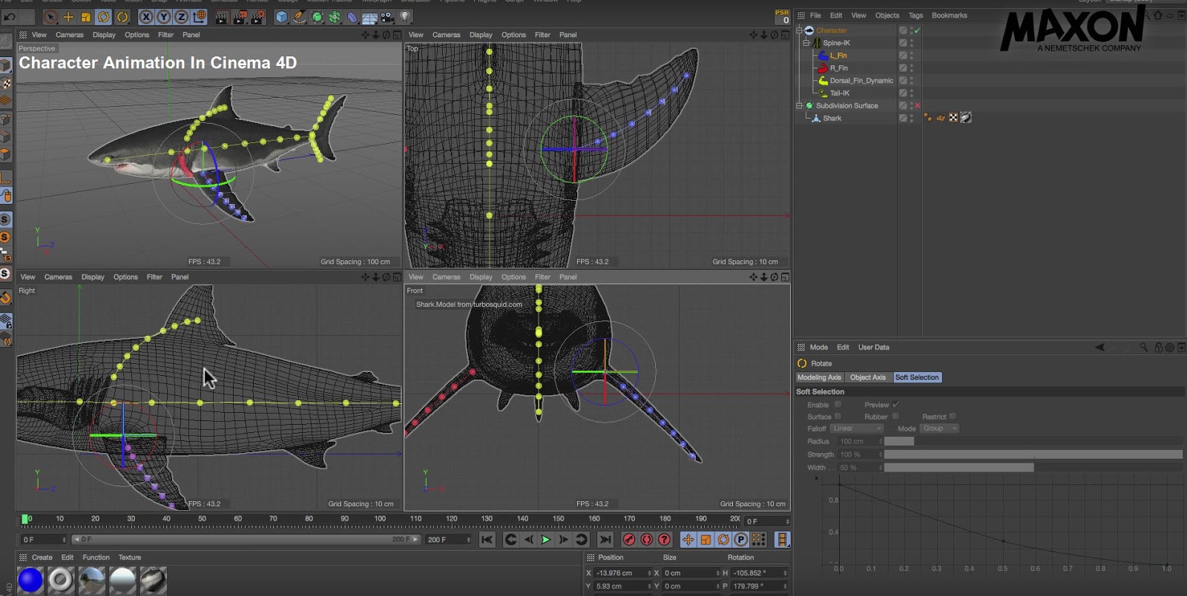Viewport: 1187px width, 596px height.
Task: Select the R_Fin object
Action: point(839,68)
